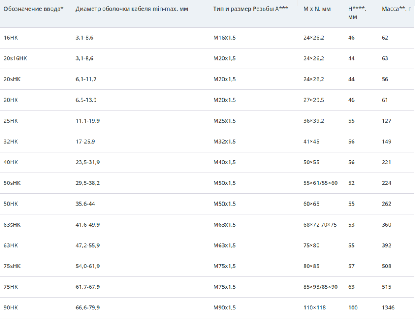This screenshot has height=320, width=415.
Task: Click the mass value 1346
Action: (x=388, y=307)
